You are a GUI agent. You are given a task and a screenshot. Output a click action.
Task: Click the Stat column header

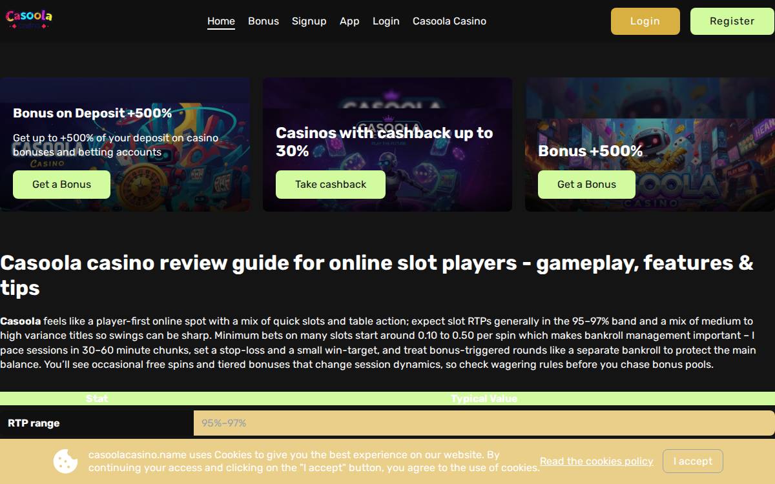[97, 398]
